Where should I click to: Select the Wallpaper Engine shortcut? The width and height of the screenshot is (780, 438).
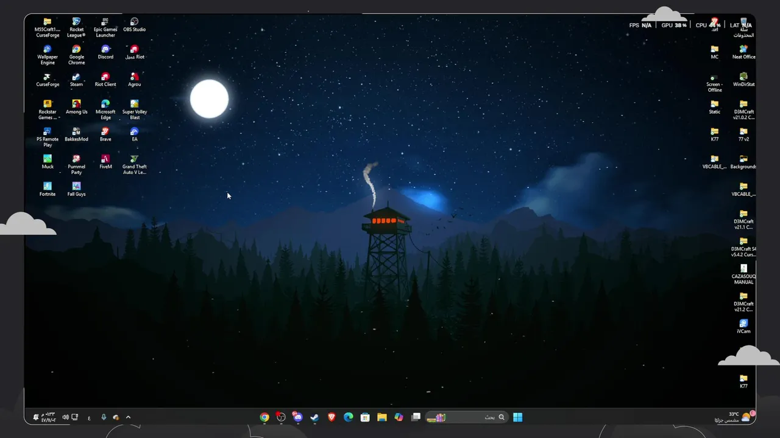(48, 55)
